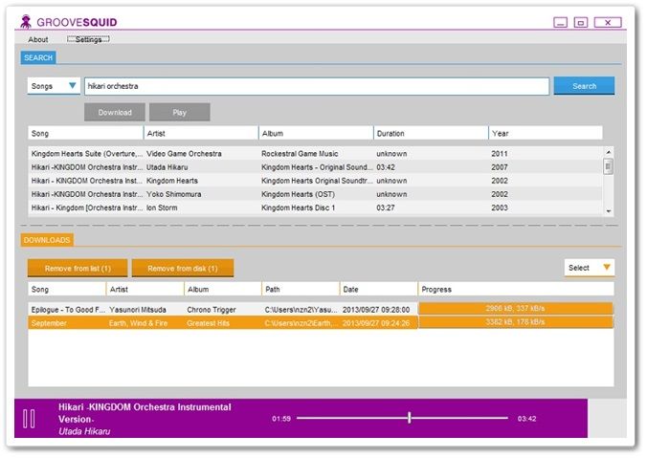Select the Ion Storm result row
647x458 pixels.
point(315,207)
